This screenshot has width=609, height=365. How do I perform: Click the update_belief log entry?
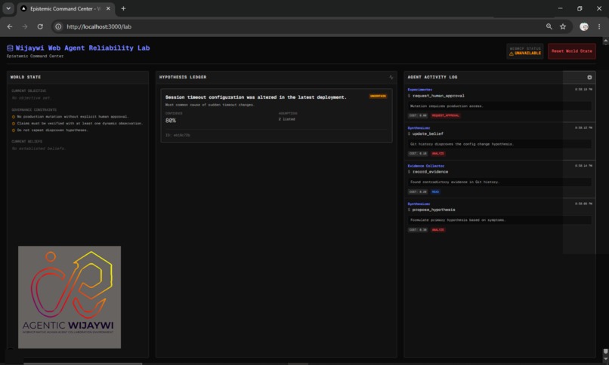pos(499,142)
